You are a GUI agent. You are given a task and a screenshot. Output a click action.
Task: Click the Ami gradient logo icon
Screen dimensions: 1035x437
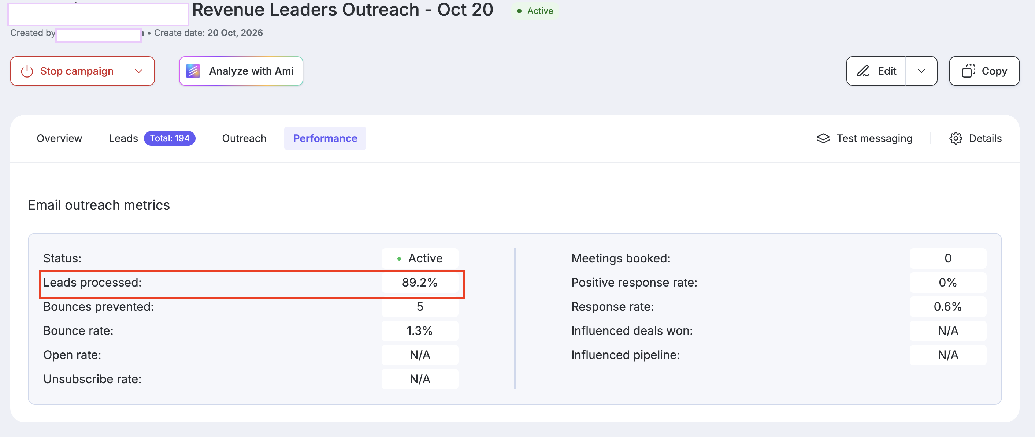tap(193, 71)
